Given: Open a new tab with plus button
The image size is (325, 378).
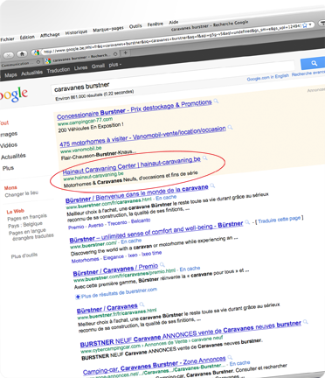Looking at the screenshot, I should point(125,52).
